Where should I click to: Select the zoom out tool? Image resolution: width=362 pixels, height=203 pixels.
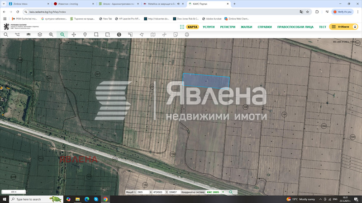tap(62, 34)
